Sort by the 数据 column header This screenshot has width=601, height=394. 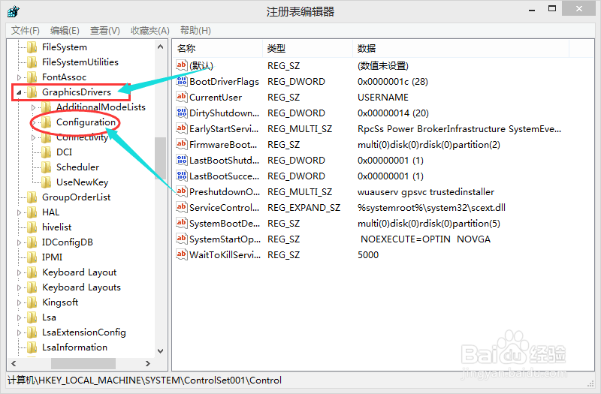pyautogui.click(x=461, y=48)
